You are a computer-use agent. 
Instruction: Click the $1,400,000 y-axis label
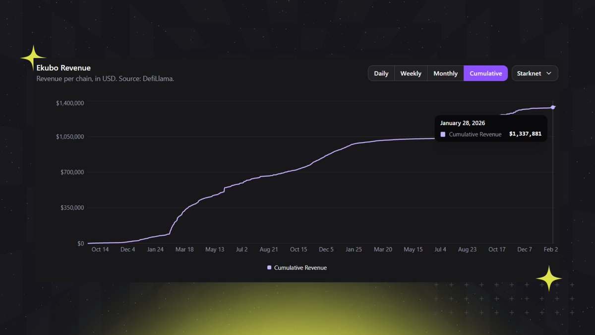[69, 103]
